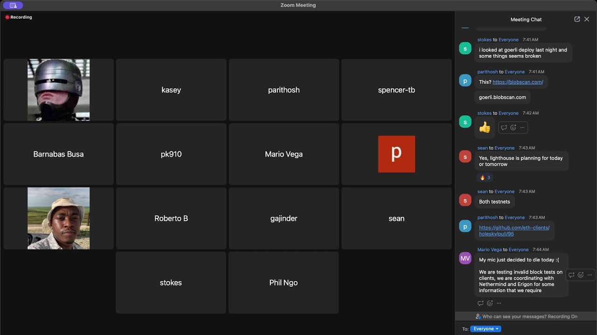Add emoji reaction to thumbs-up message

pyautogui.click(x=513, y=127)
